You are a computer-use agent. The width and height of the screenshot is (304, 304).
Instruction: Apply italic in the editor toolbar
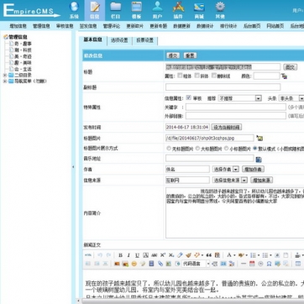point(128,255)
